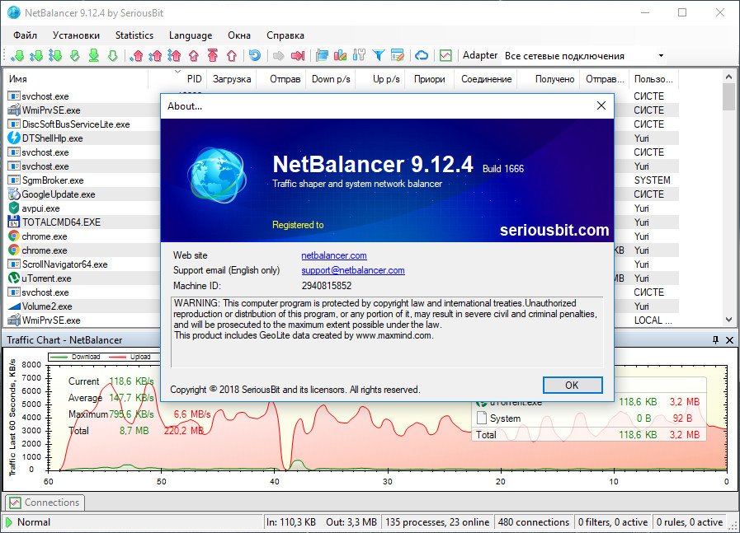Viewport: 740px width, 533px height.
Task: Sort by the Пользо... column header
Action: point(653,79)
